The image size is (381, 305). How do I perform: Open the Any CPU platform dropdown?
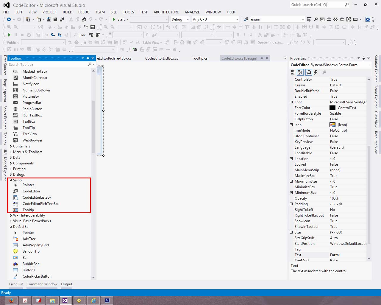(237, 19)
